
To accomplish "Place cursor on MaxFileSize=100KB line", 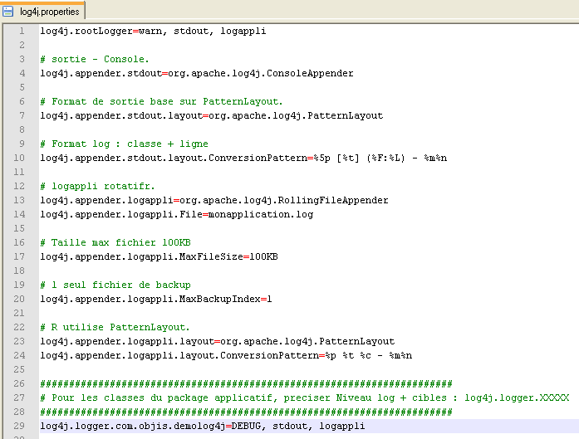I will click(x=159, y=256).
